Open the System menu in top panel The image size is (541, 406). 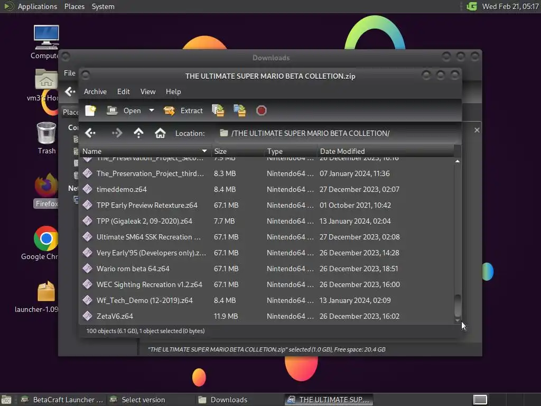click(103, 6)
